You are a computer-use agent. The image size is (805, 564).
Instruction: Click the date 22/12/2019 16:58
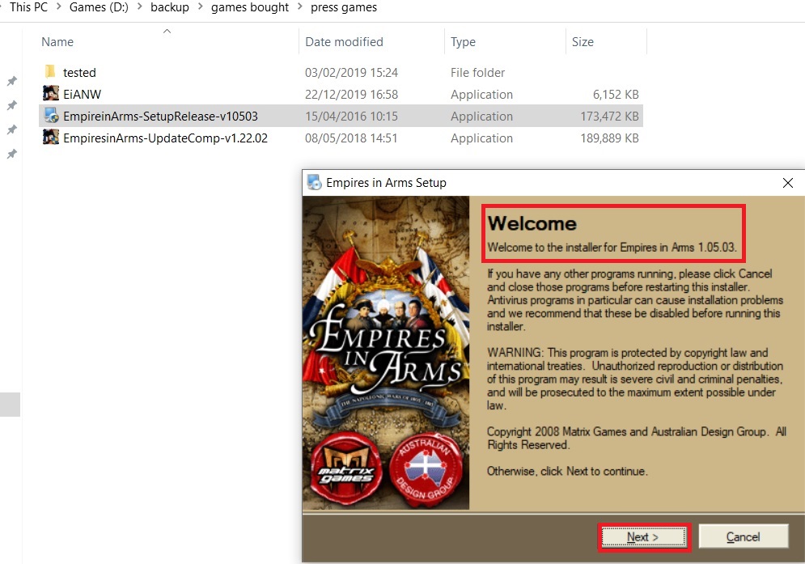tap(351, 95)
